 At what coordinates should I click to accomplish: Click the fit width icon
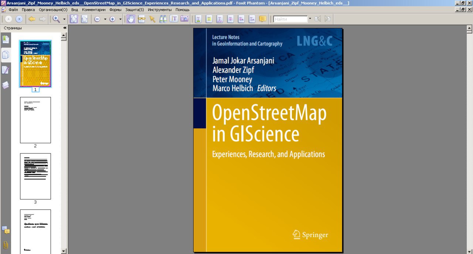click(x=85, y=19)
